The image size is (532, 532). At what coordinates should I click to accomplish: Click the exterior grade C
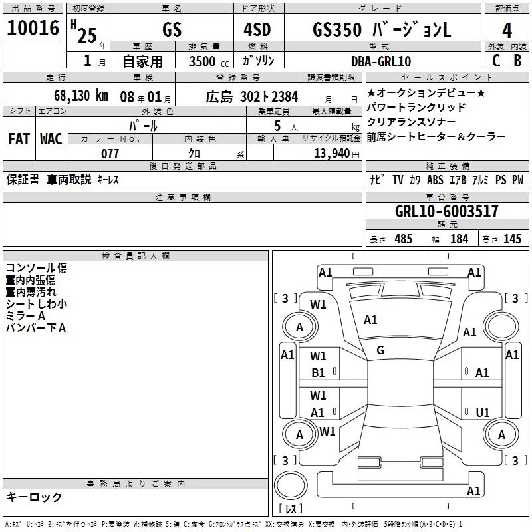pos(496,61)
